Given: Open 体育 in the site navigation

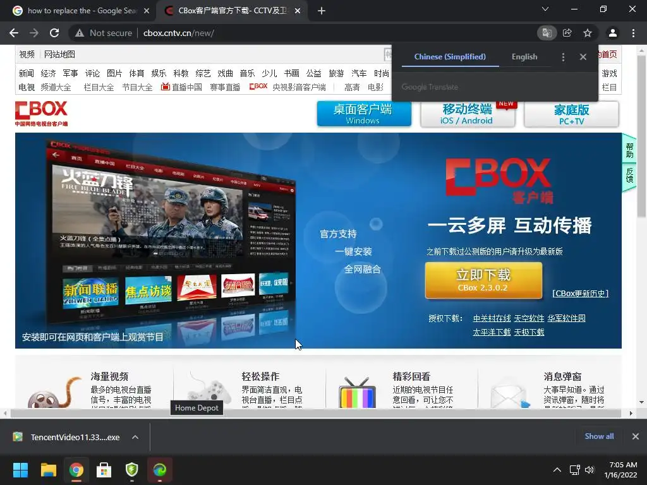Looking at the screenshot, I should pos(136,73).
